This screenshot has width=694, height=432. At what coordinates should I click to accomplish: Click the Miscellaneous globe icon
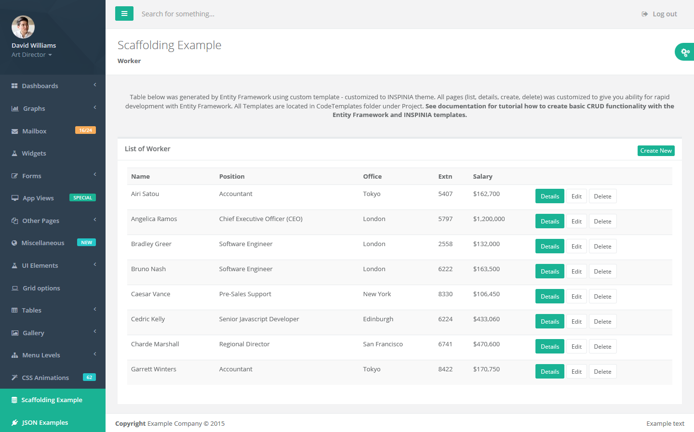pyautogui.click(x=14, y=243)
